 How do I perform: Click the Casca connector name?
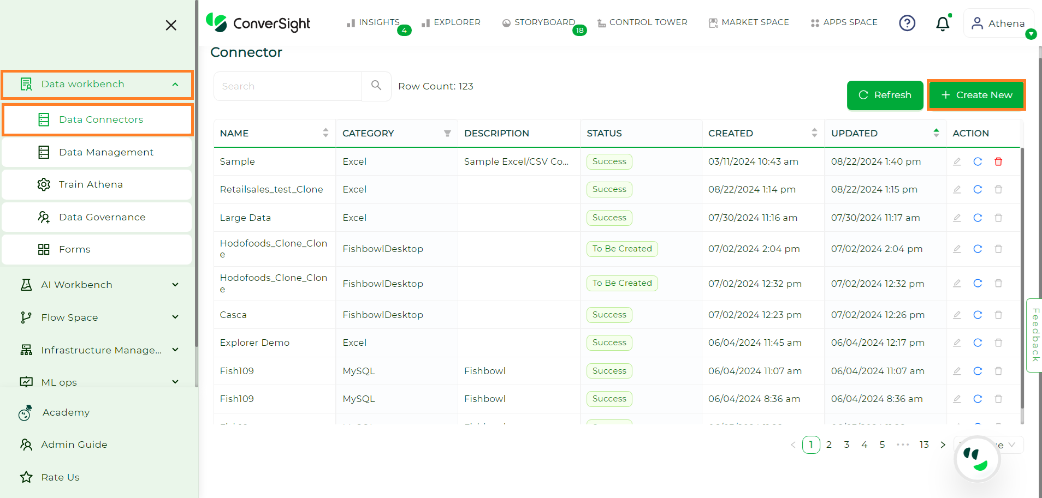[233, 315]
